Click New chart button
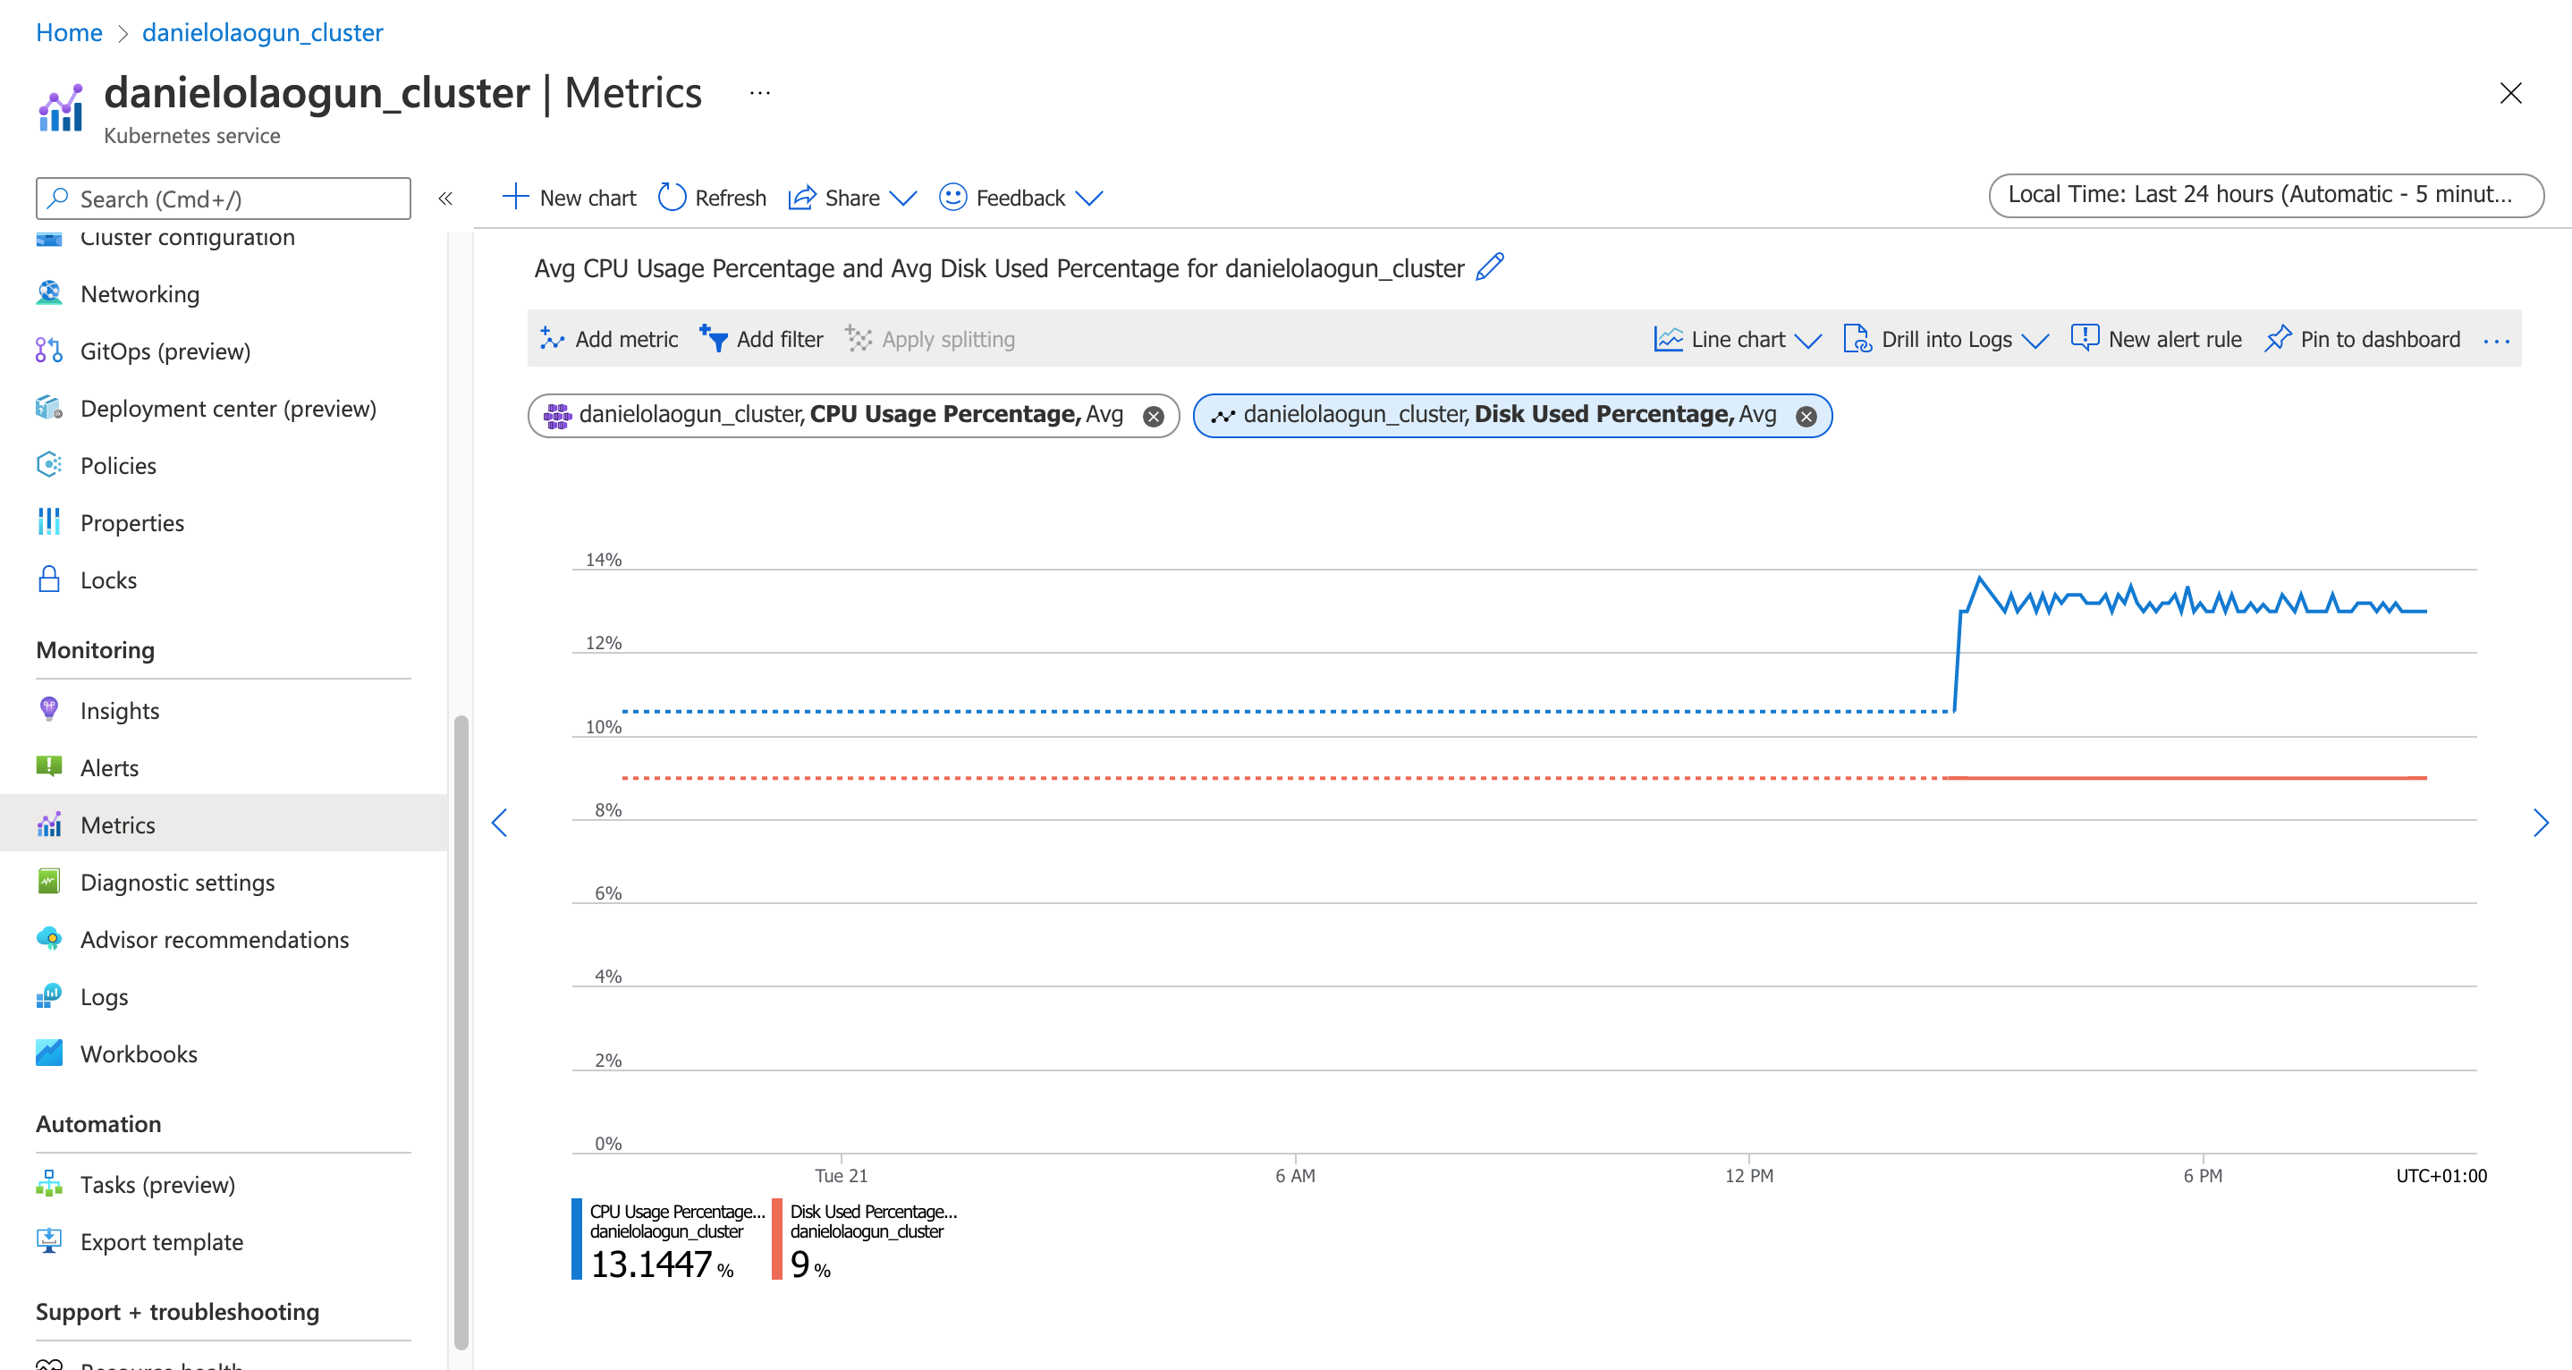2572x1370 pixels. click(x=569, y=198)
